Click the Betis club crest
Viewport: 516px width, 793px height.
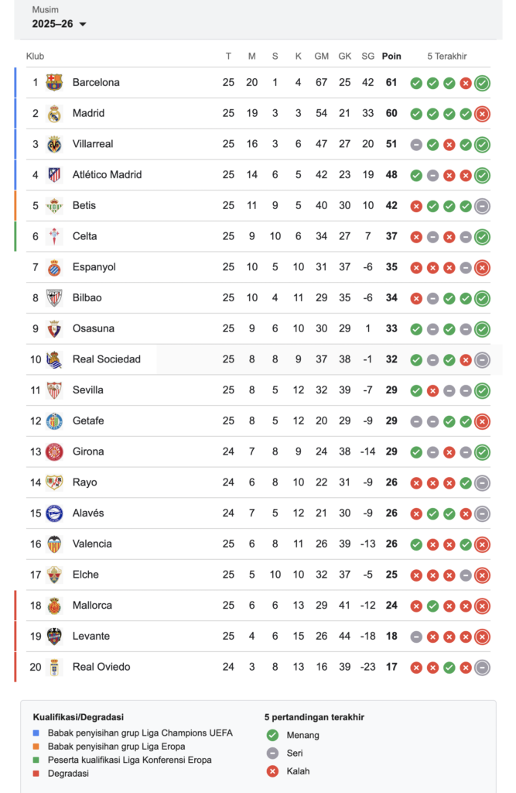pos(54,206)
